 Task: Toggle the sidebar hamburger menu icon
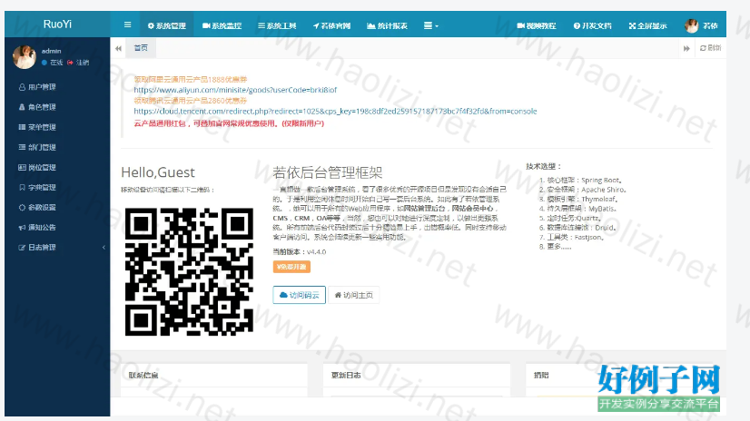127,25
